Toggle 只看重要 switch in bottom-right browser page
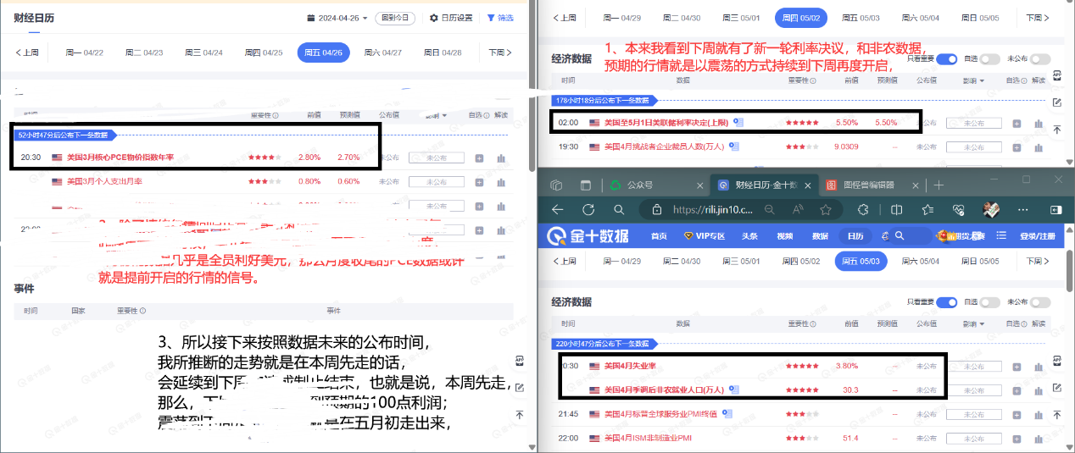 click(x=947, y=302)
